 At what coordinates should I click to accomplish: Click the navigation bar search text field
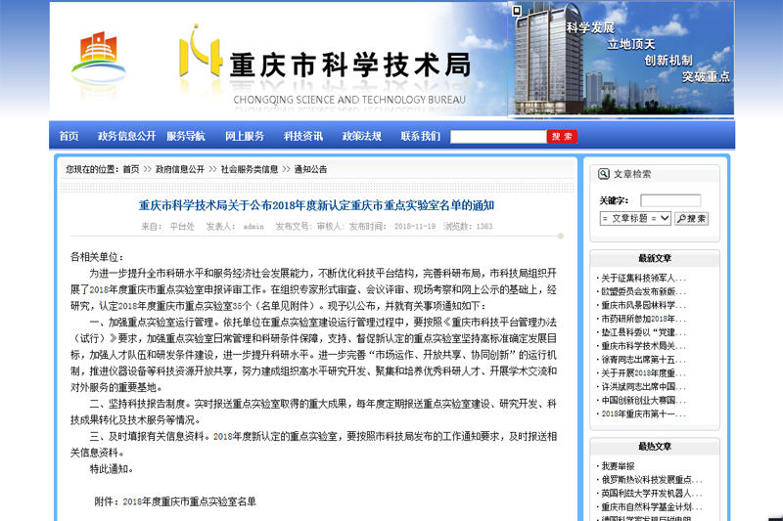click(497, 137)
